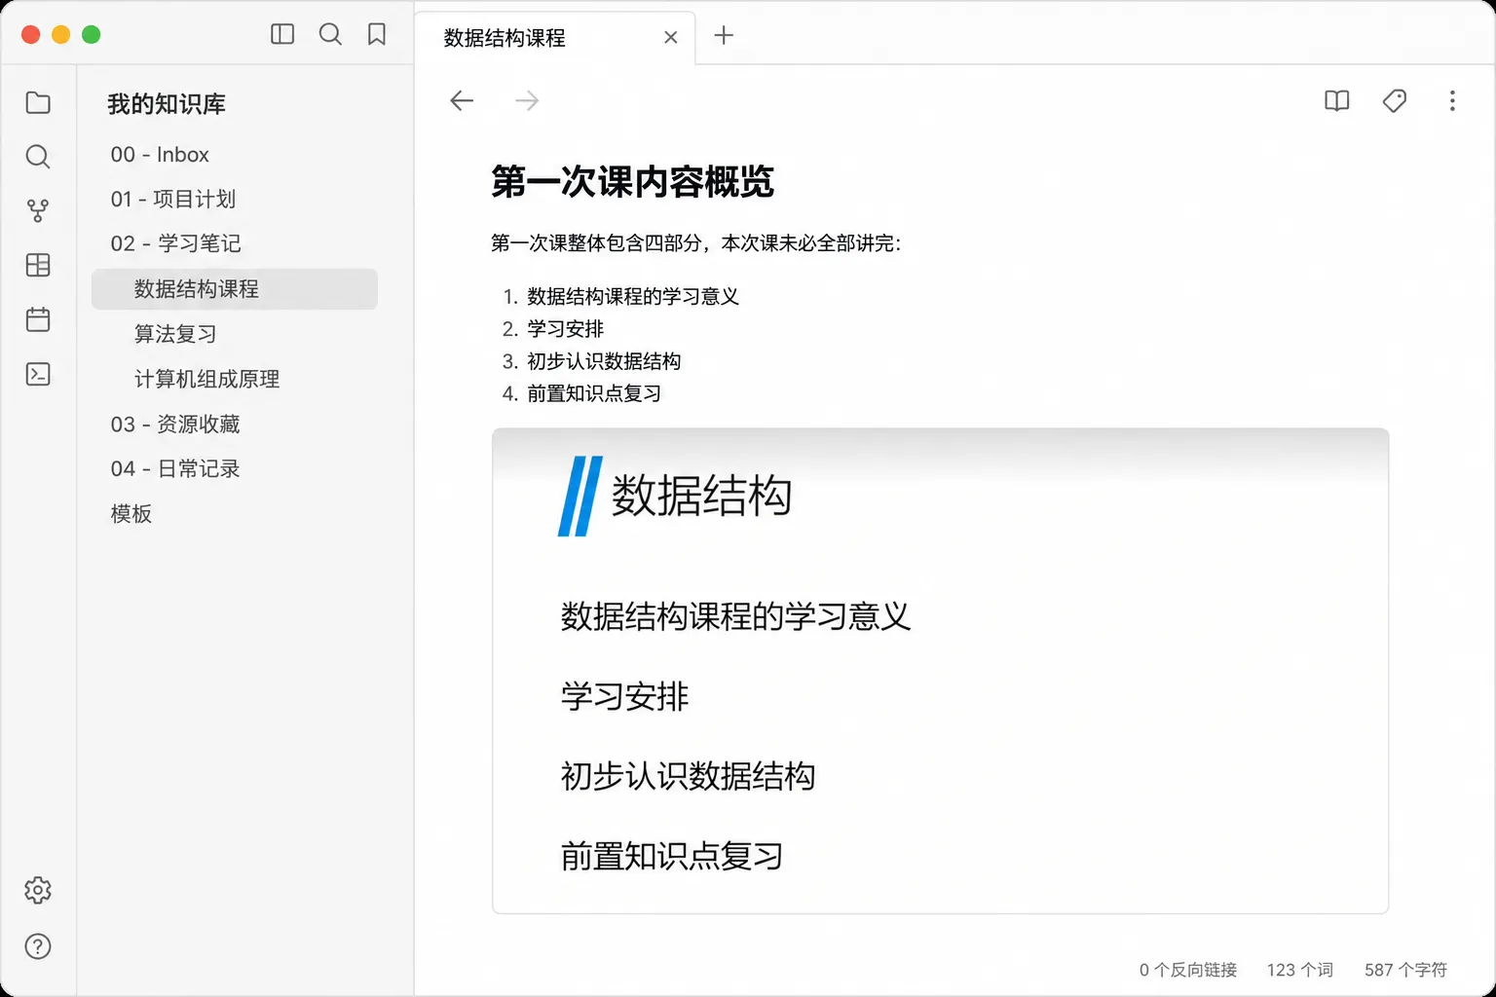Add a new tab with plus button
Screen dimensions: 1496x997
click(724, 36)
